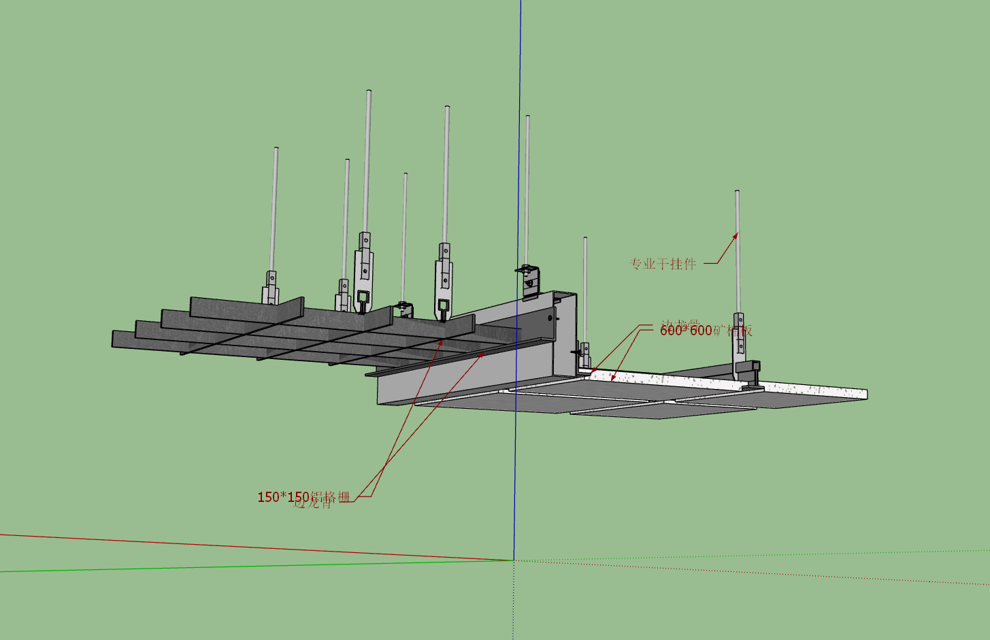Screen dimensions: 990x640
Task: Select the '专业干挂件' text label
Action: pos(663,264)
